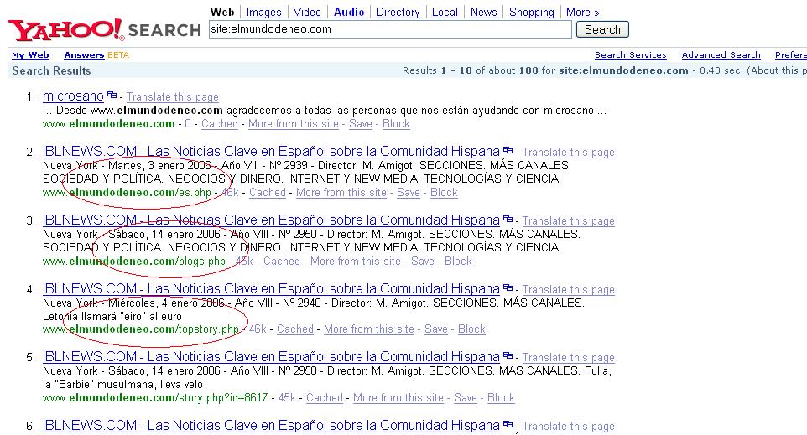Switch to the Audio search tab
Image resolution: width=807 pixels, height=435 pixels.
point(349,12)
